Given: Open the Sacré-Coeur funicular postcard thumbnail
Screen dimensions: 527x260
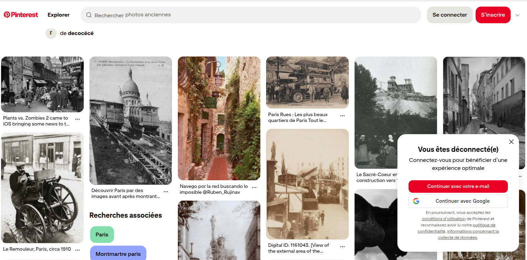Looking at the screenshot, I should point(131,121).
